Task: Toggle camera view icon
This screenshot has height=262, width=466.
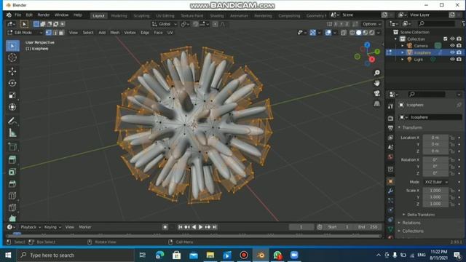Action: coord(377,94)
